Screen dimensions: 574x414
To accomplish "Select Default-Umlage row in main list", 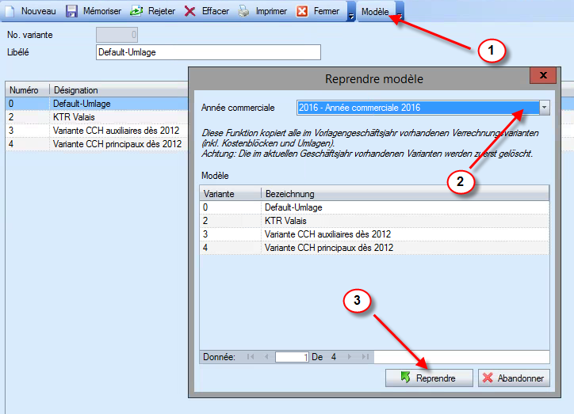I will pos(97,104).
